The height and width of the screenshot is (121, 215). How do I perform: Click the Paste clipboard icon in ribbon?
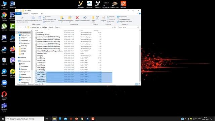[40, 18]
